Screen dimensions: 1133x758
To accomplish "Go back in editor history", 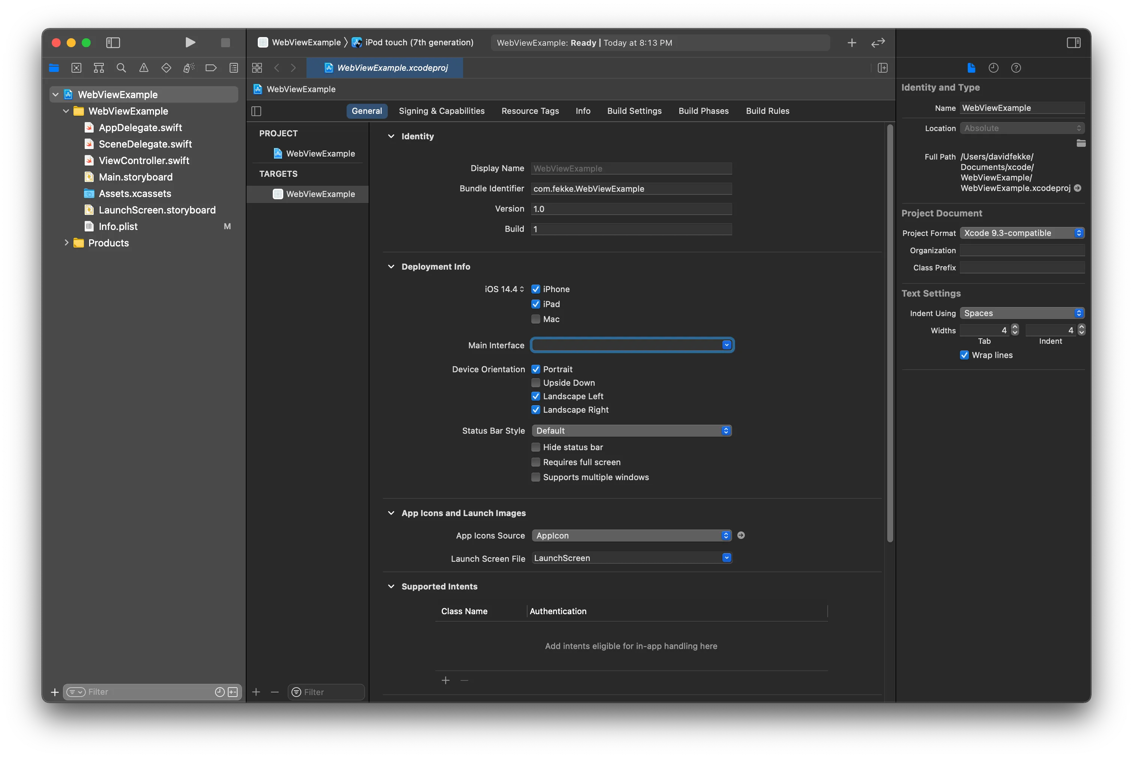I will pyautogui.click(x=277, y=68).
